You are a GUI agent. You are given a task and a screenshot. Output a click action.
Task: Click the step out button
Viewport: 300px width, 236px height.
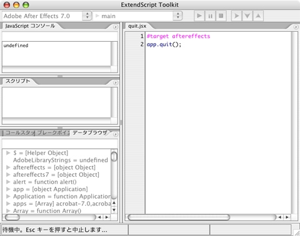coord(258,16)
